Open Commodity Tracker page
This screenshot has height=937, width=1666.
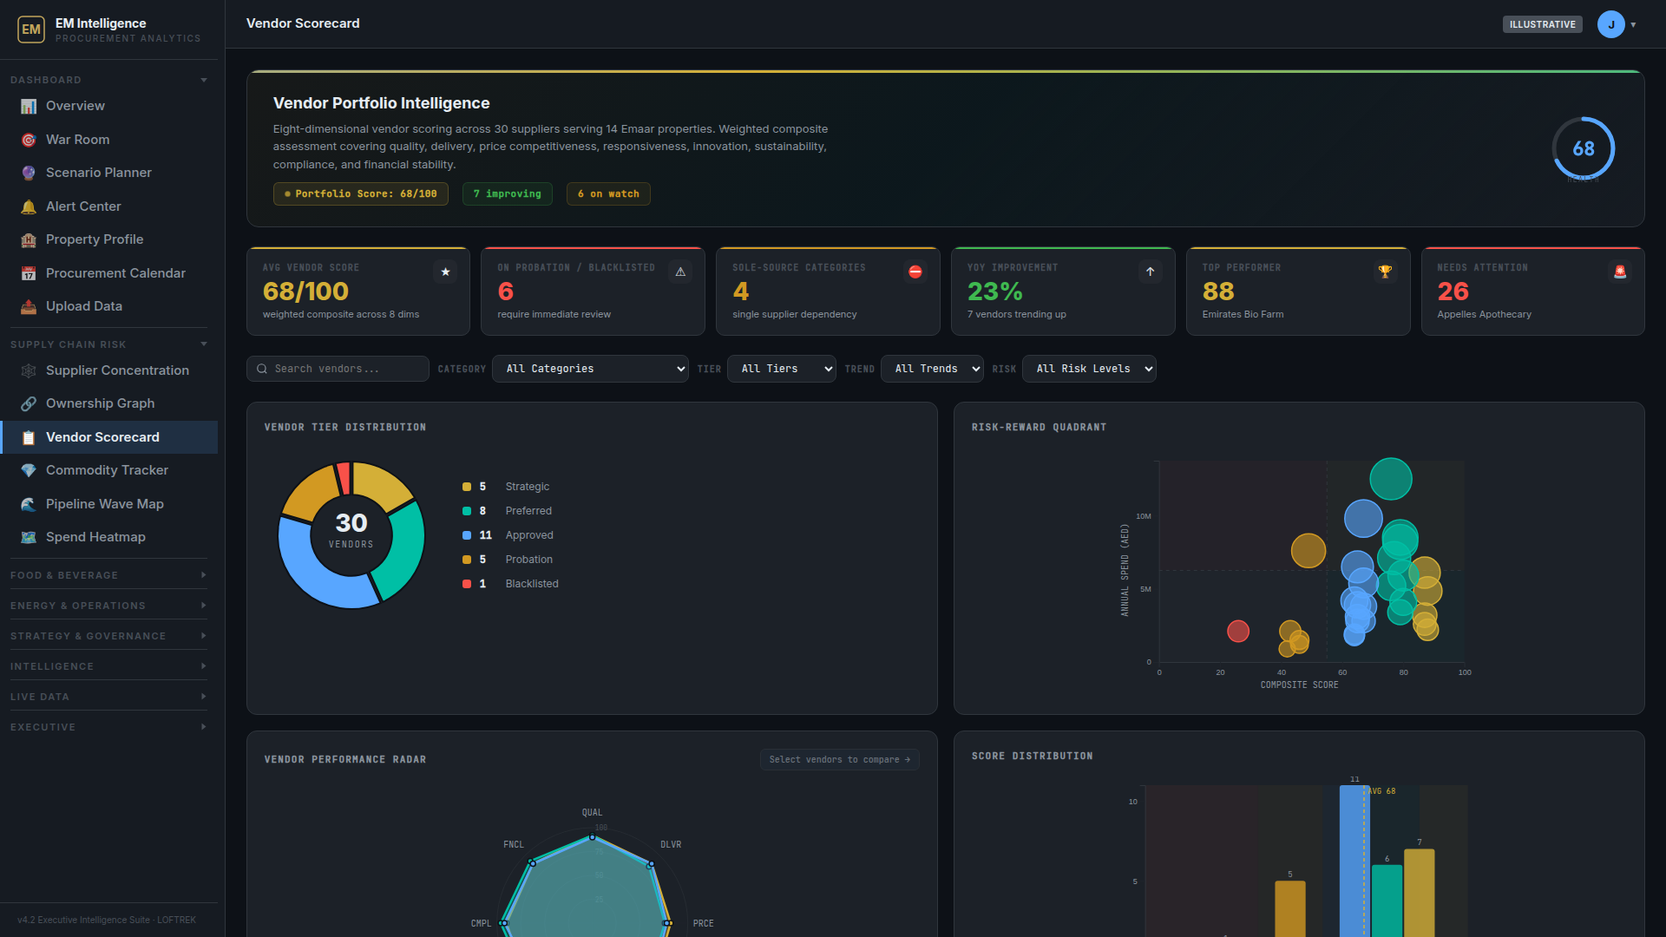[109, 470]
